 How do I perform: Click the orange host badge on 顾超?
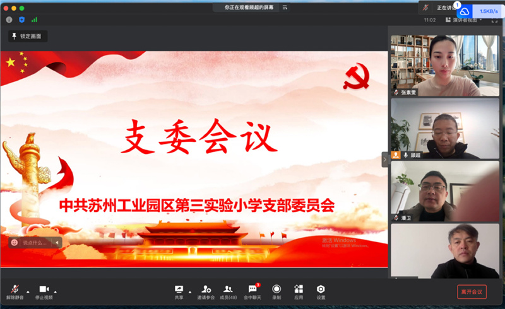click(396, 155)
